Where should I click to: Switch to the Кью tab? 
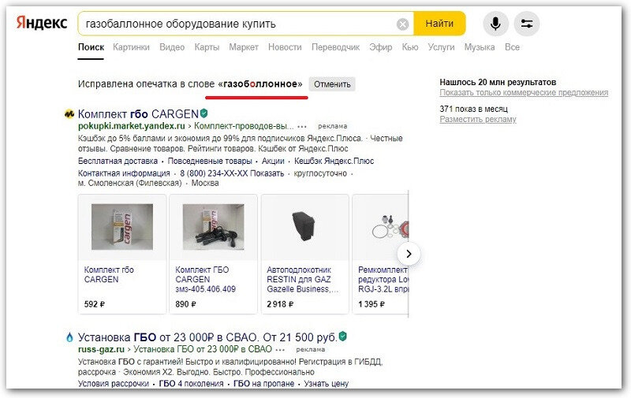tap(410, 47)
